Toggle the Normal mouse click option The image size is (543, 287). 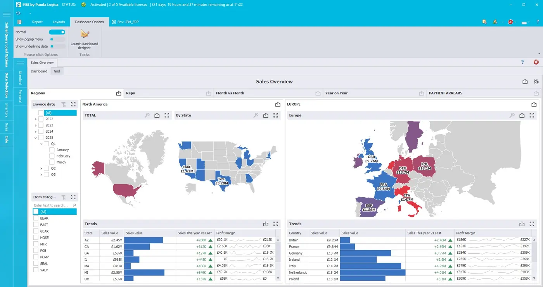point(57,32)
